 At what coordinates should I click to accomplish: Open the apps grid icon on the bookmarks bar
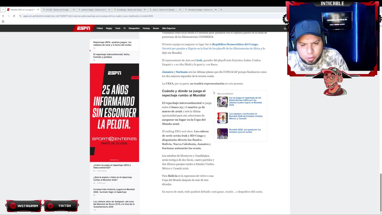(x=3, y=21)
